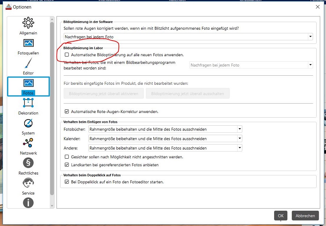Open the Rechtliches paragraph icon
The width and height of the screenshot is (326, 226).
[28, 163]
